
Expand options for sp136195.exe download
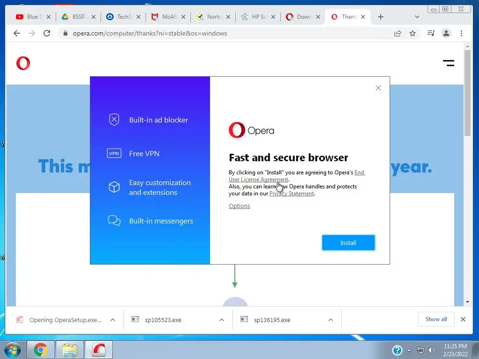(331, 320)
